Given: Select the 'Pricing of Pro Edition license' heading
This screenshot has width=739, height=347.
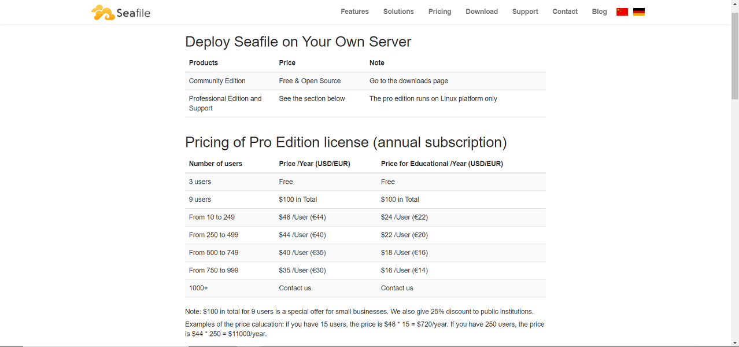Looking at the screenshot, I should click(x=346, y=142).
